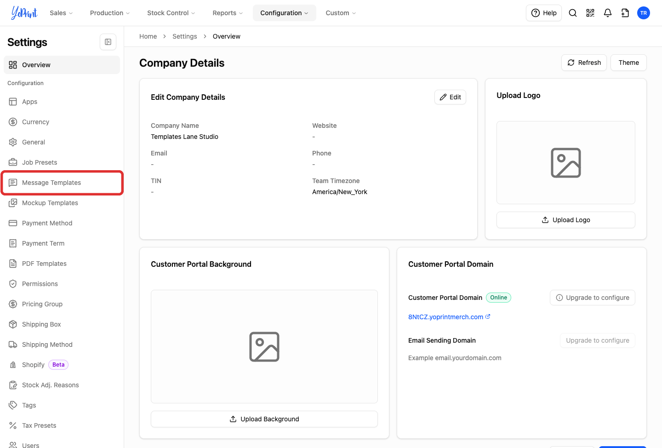Open the 8NtCZ.yoprintmerch.com link
This screenshot has height=448, width=662.
pyautogui.click(x=449, y=317)
